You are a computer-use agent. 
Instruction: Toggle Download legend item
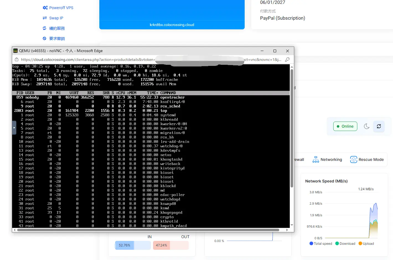click(x=345, y=244)
